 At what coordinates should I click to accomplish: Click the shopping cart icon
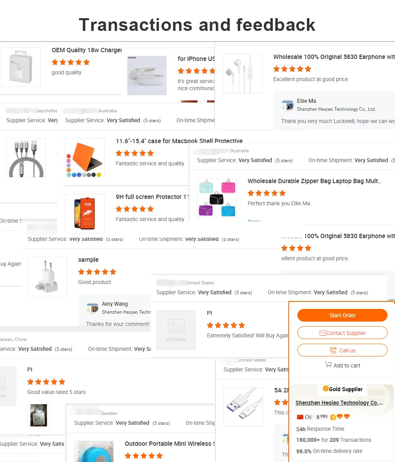click(328, 364)
